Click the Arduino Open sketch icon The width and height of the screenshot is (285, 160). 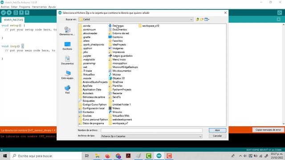point(21,12)
